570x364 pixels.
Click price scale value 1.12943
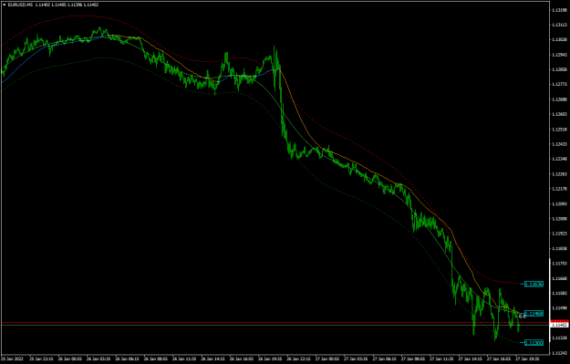pos(559,55)
